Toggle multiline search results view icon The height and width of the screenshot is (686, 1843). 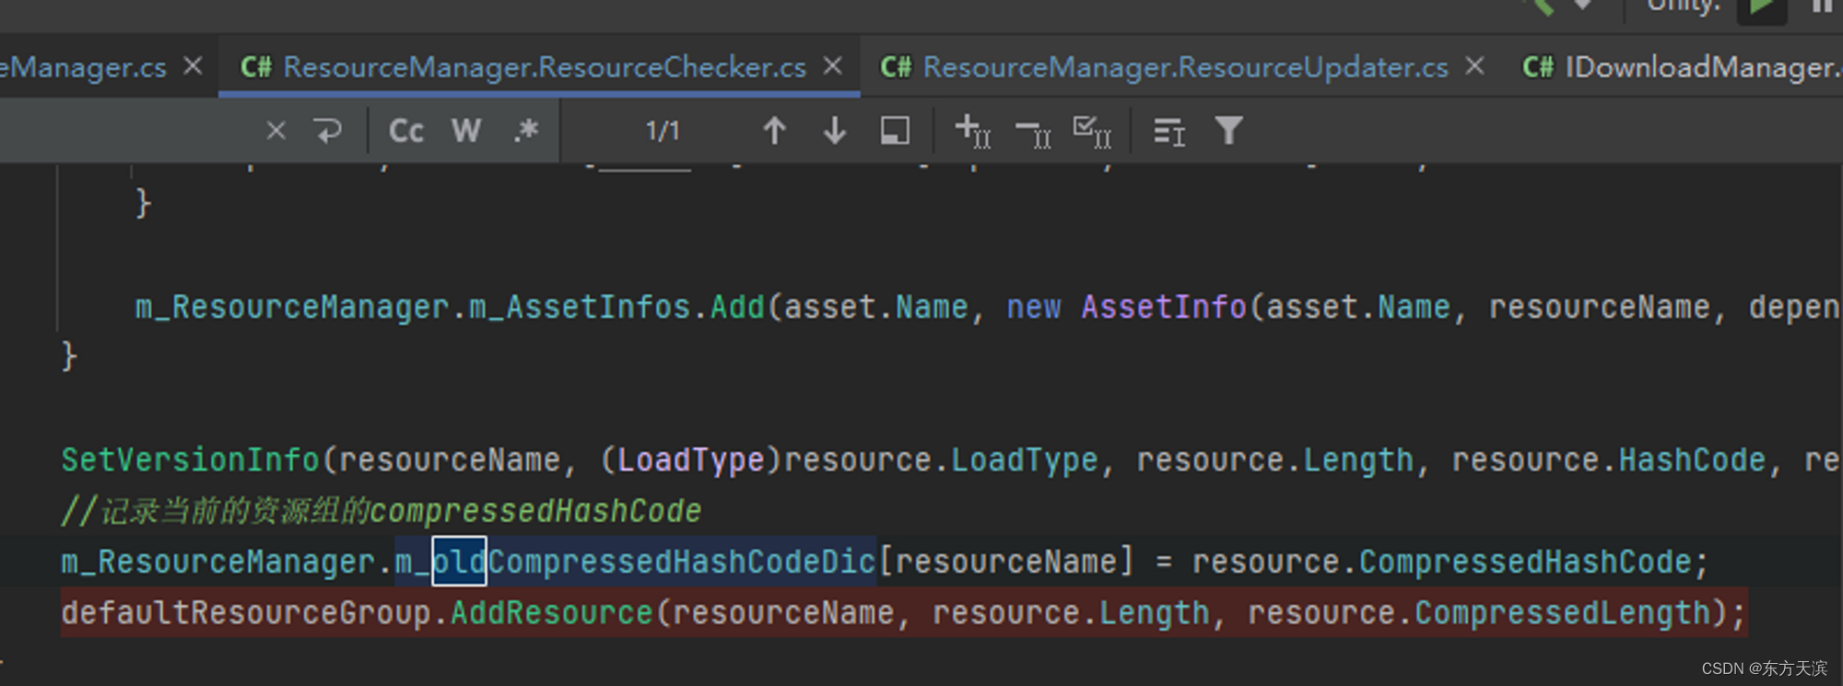[x=1169, y=132]
